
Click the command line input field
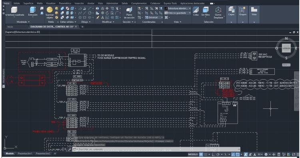[157, 149]
